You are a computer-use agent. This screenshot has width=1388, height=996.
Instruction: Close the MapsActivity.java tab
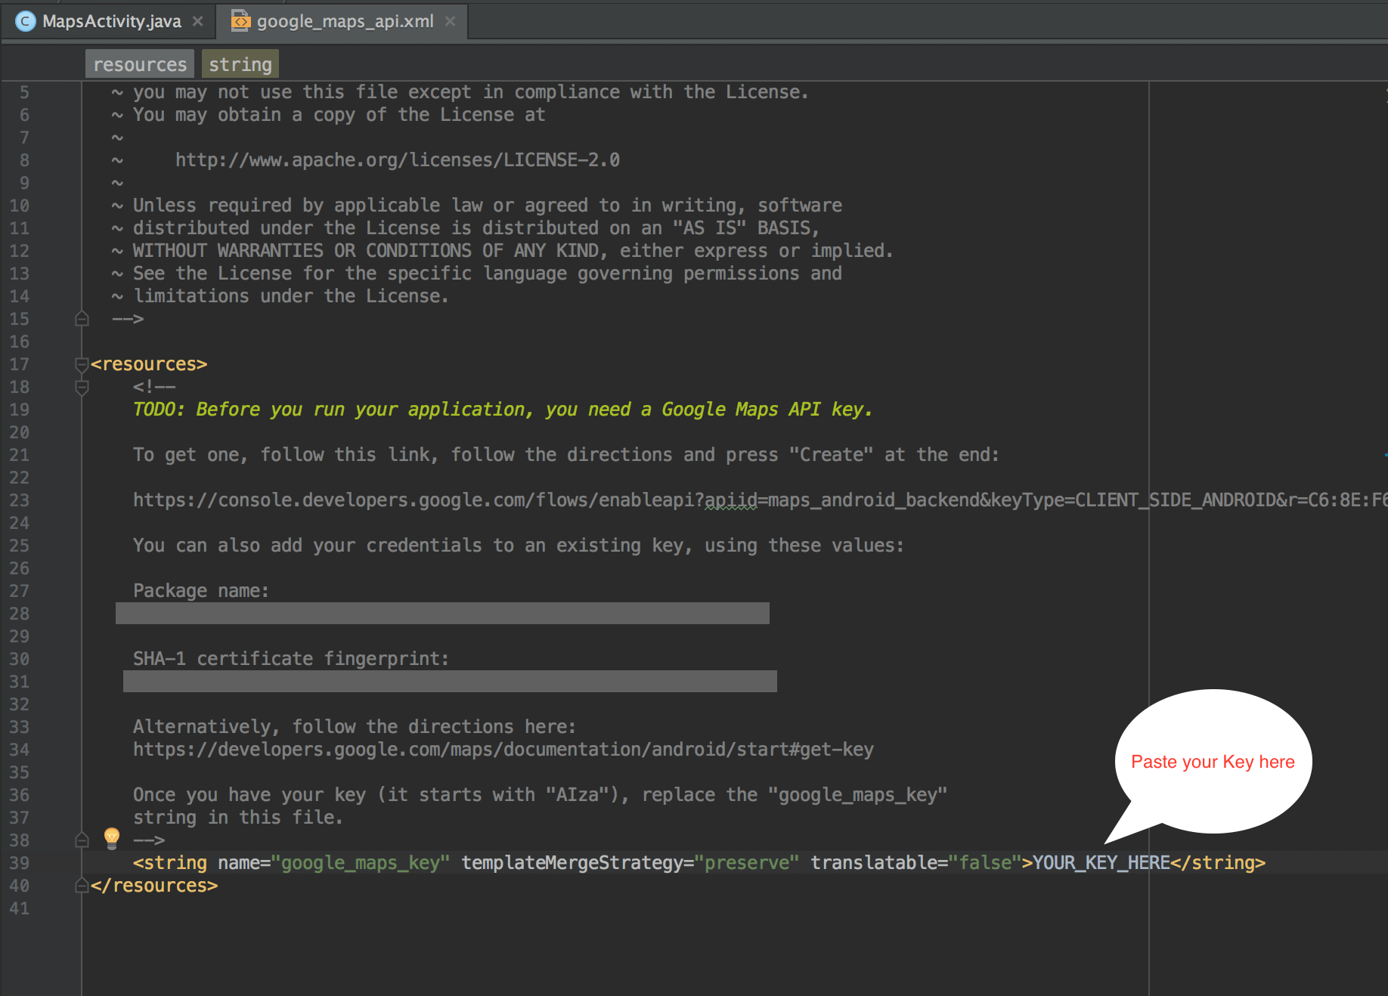pyautogui.click(x=198, y=21)
